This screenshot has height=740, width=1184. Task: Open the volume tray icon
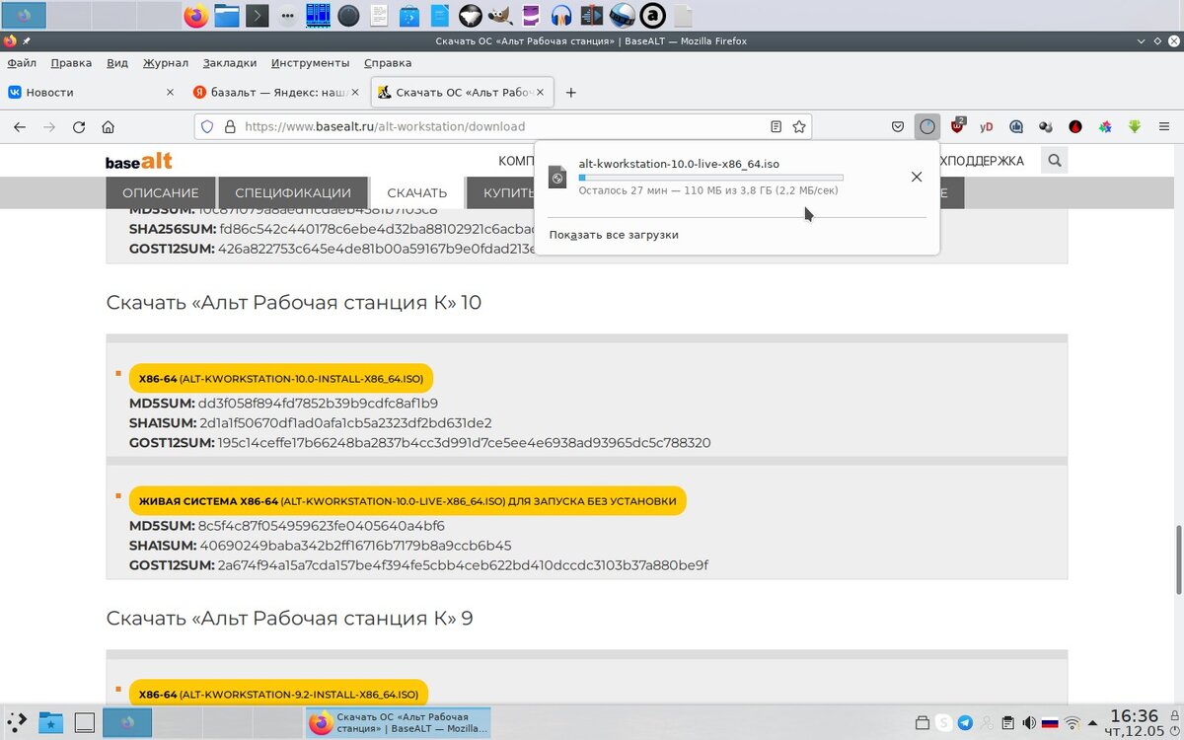click(x=1028, y=722)
